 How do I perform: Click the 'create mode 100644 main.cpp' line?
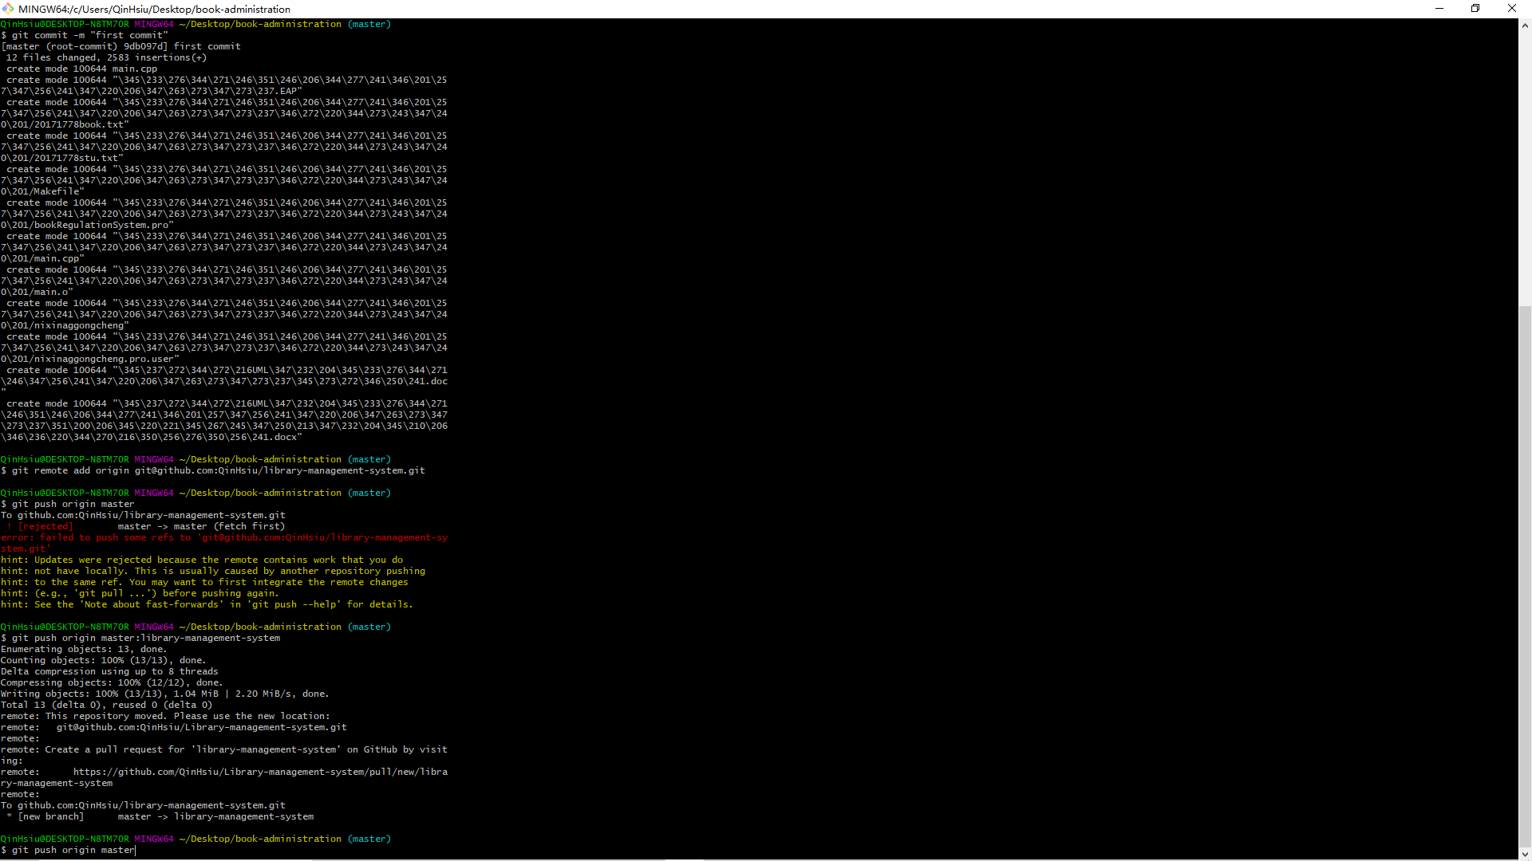click(82, 69)
